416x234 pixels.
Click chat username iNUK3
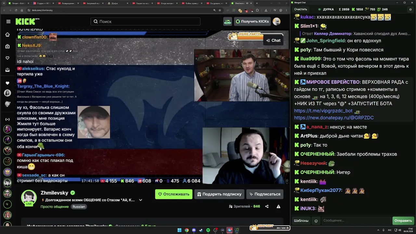tap(308, 208)
